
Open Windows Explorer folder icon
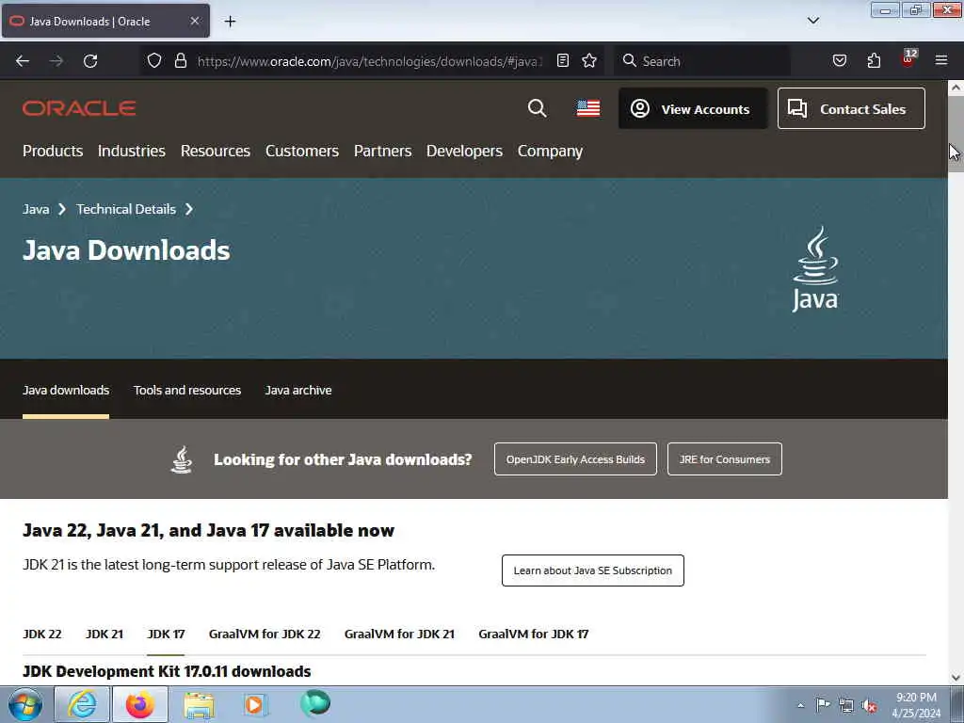pos(199,705)
